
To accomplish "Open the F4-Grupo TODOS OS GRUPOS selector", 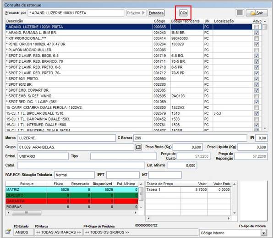I will pyautogui.click(x=141, y=232).
